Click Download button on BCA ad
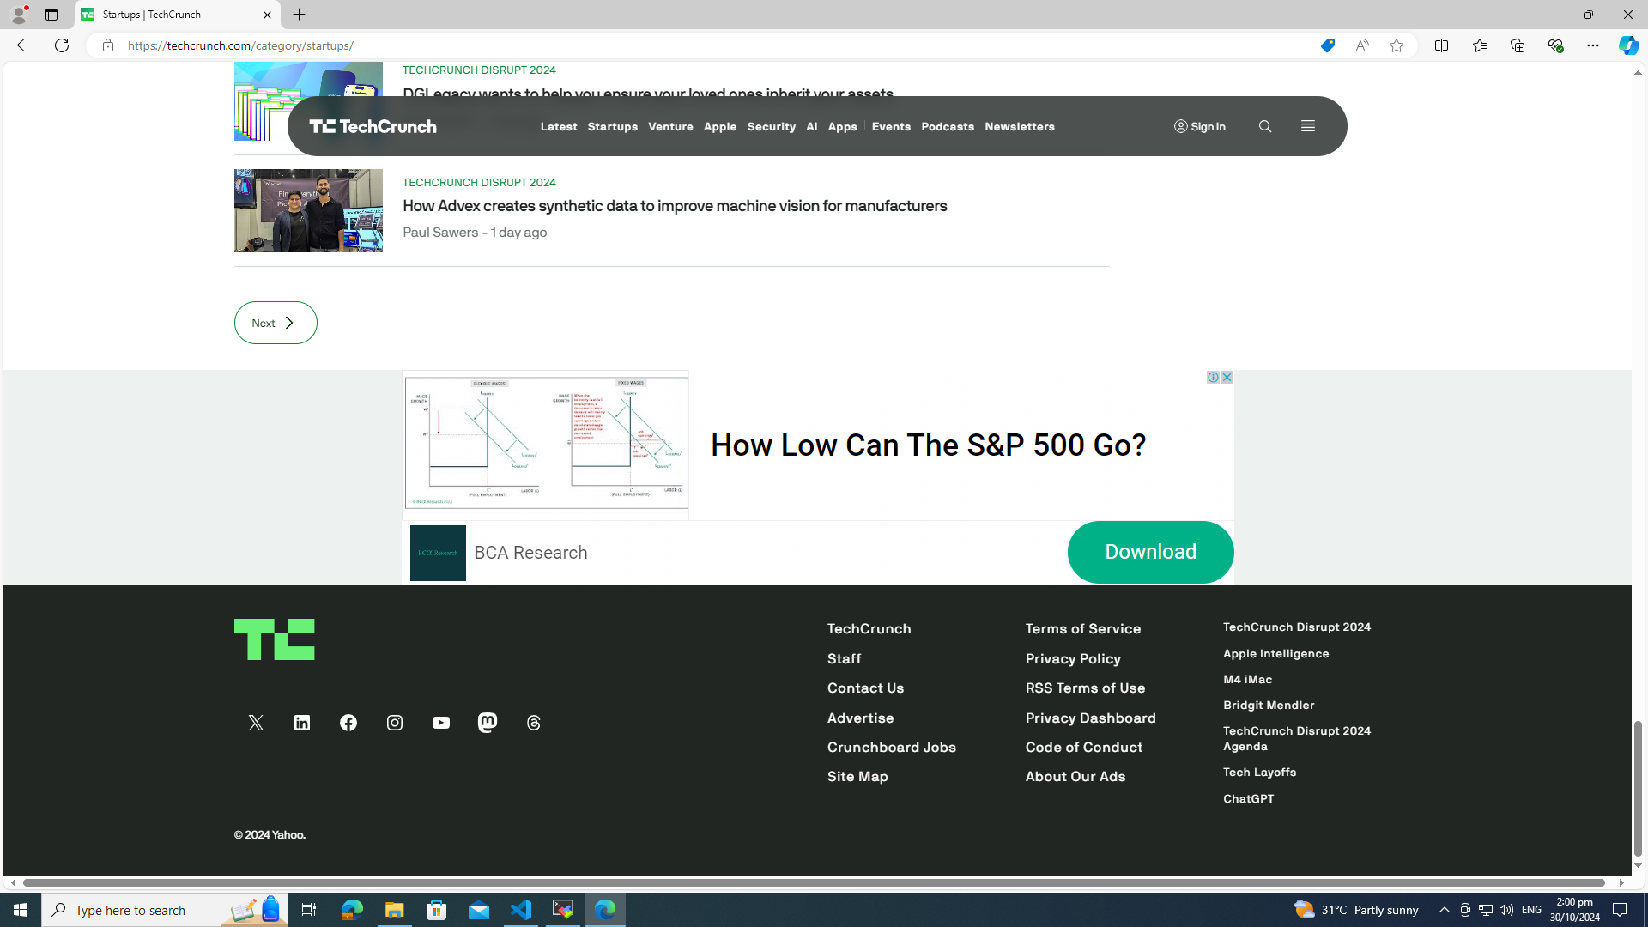 (x=1150, y=552)
